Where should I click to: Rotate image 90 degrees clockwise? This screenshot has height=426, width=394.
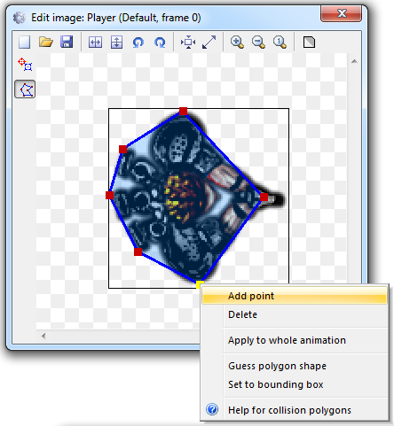[x=160, y=42]
